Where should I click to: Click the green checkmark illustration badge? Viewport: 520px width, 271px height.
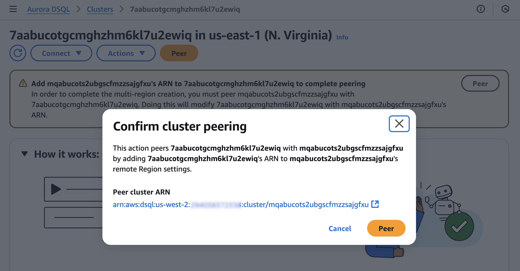[459, 226]
